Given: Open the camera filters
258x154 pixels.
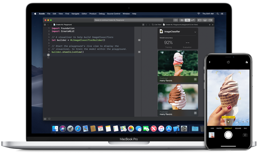Looking at the screenshot, I should pos(246,62).
